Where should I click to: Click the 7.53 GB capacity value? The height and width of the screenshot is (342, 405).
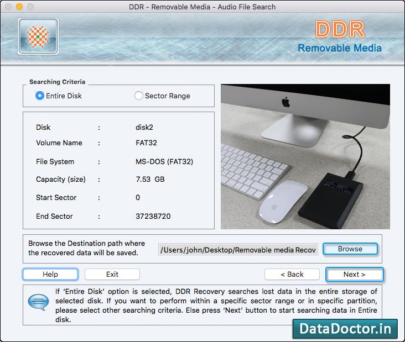tap(150, 179)
